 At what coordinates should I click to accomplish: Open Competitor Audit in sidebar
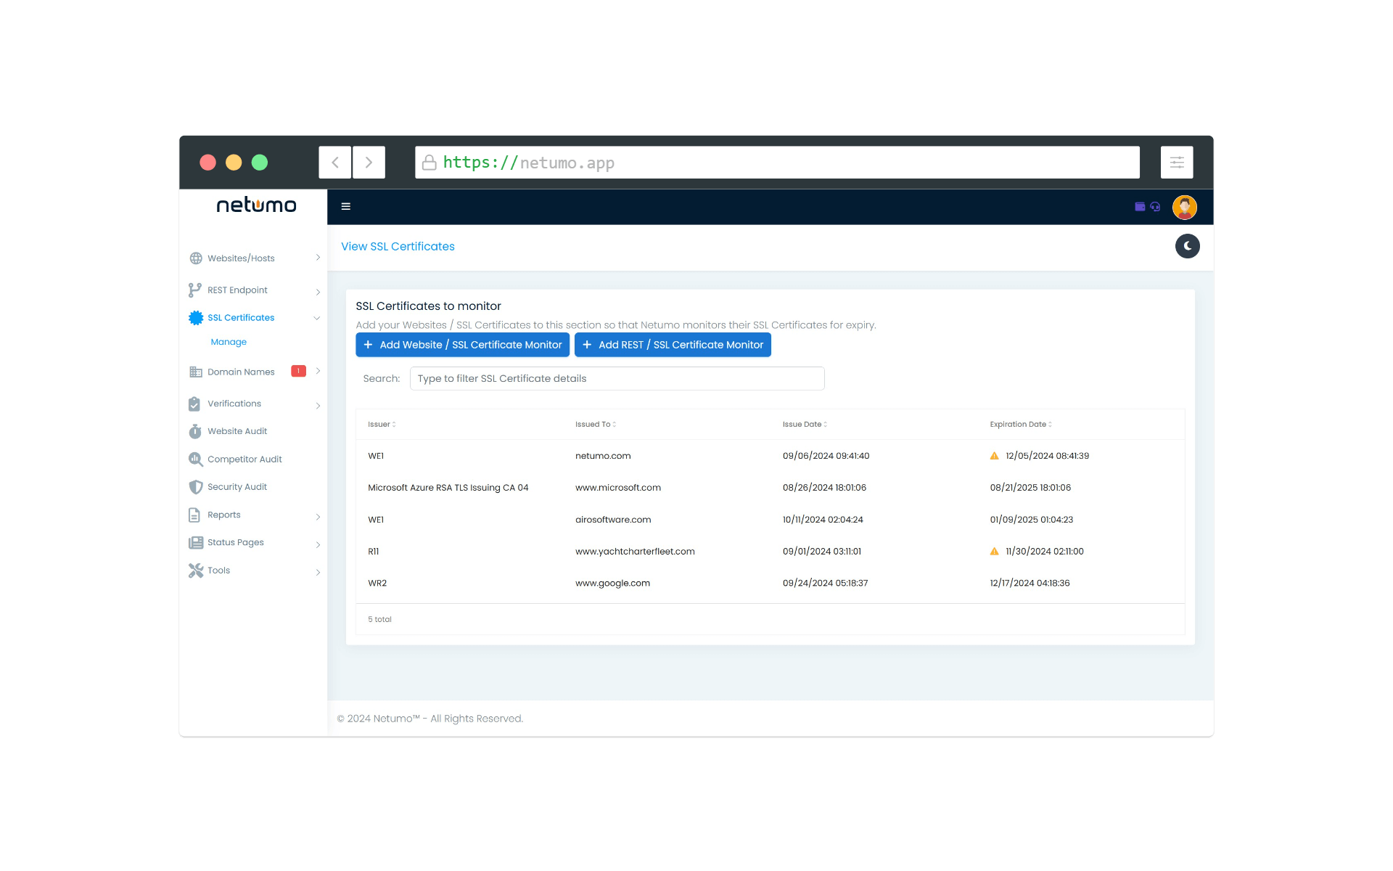pyautogui.click(x=245, y=459)
